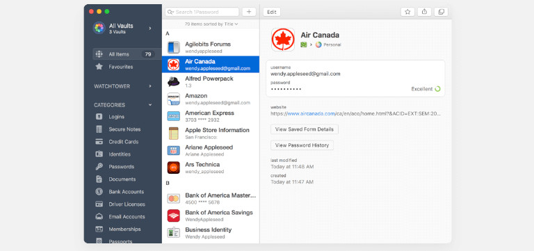Viewport: 534px width, 251px height.
Task: Click the favourite star icon in toolbar
Action: click(x=407, y=12)
